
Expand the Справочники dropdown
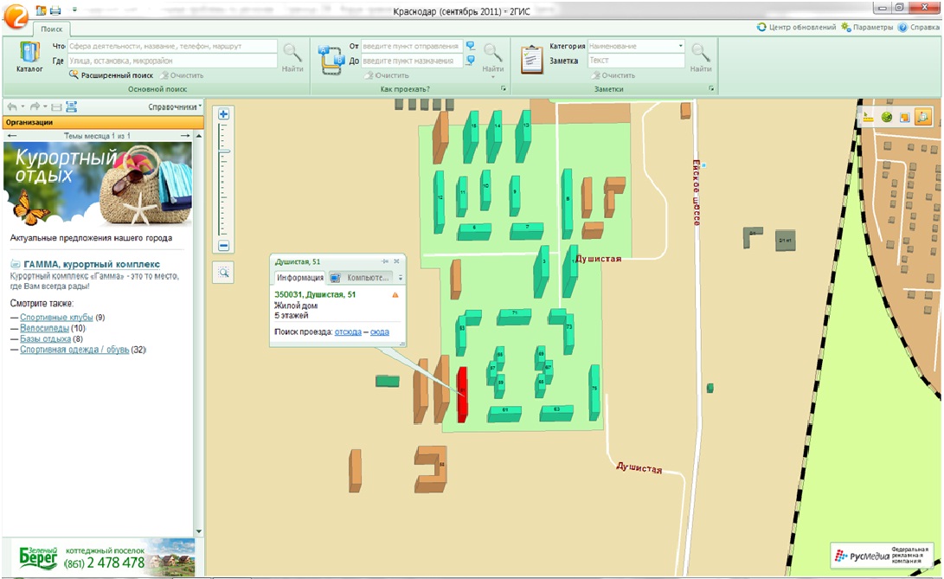click(x=175, y=107)
